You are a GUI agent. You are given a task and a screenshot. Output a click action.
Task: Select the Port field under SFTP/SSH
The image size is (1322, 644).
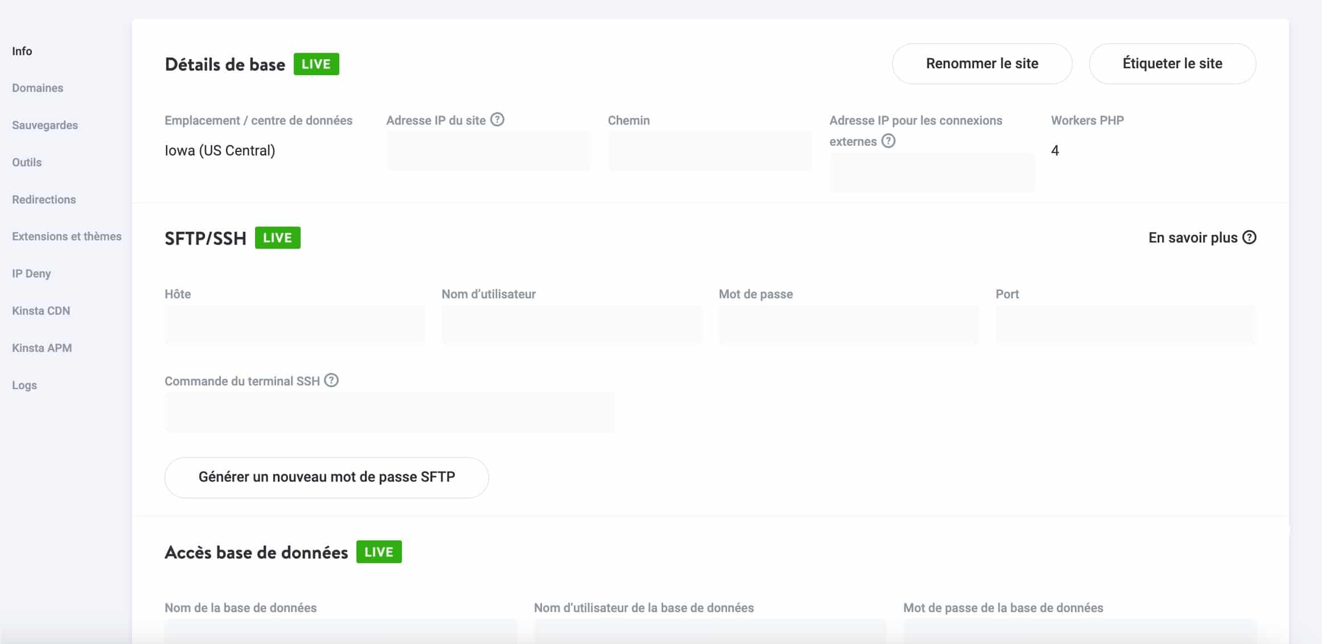click(x=1124, y=325)
